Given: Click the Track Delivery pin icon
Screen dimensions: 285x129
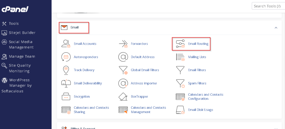Looking at the screenshot, I should click(66, 70).
